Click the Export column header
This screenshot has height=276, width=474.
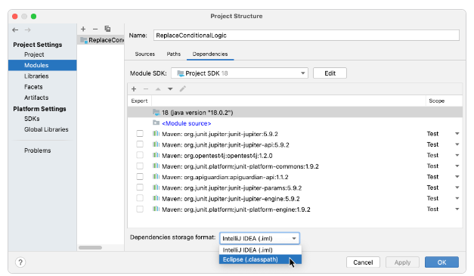[139, 101]
